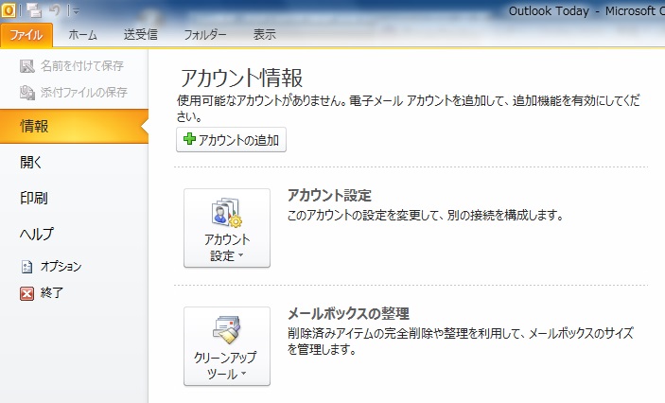Open the アカウント設定 dropdown button
Screen dimensions: 665x403
(x=227, y=228)
